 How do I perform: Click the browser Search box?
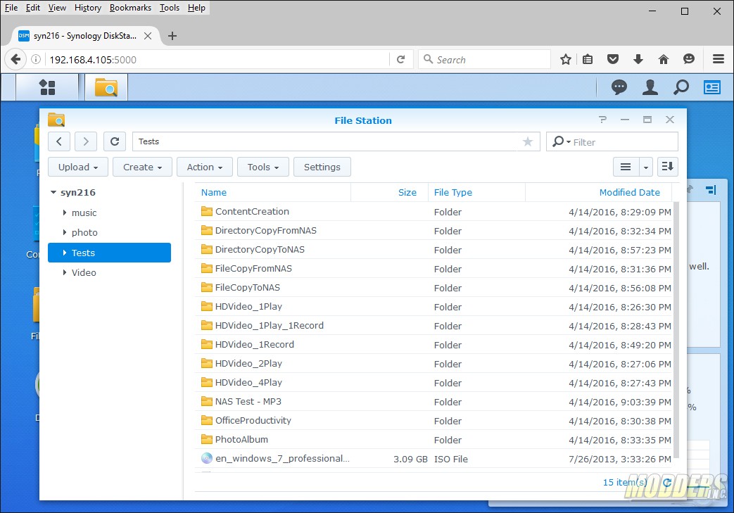pyautogui.click(x=484, y=59)
